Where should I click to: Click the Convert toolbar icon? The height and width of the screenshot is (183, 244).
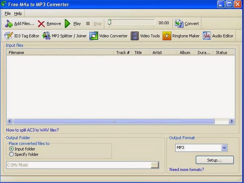179,24
